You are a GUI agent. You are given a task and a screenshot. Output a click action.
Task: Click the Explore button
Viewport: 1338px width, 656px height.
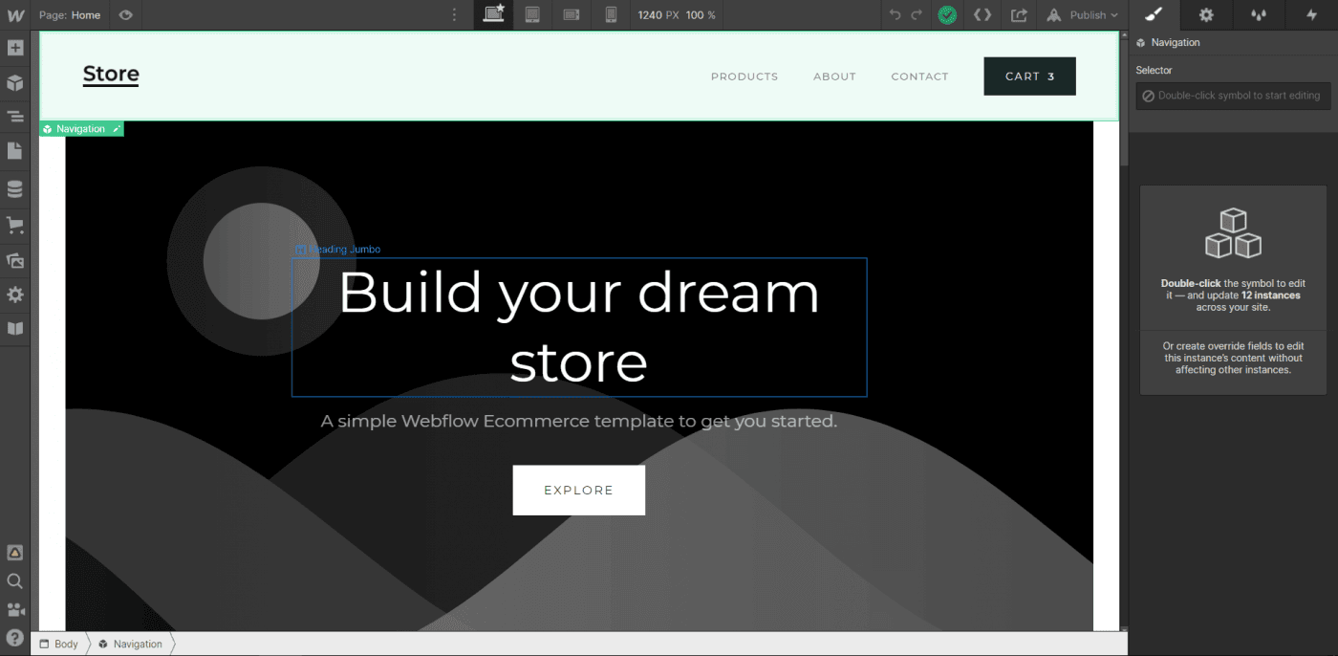coord(579,491)
